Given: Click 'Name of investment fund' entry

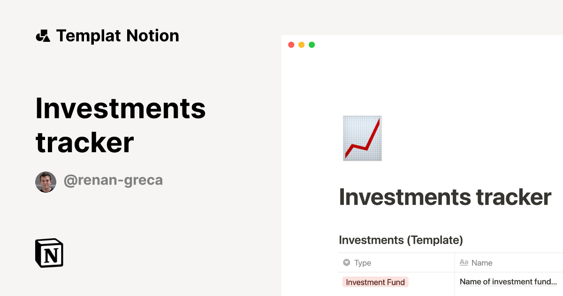Looking at the screenshot, I should coord(508,281).
